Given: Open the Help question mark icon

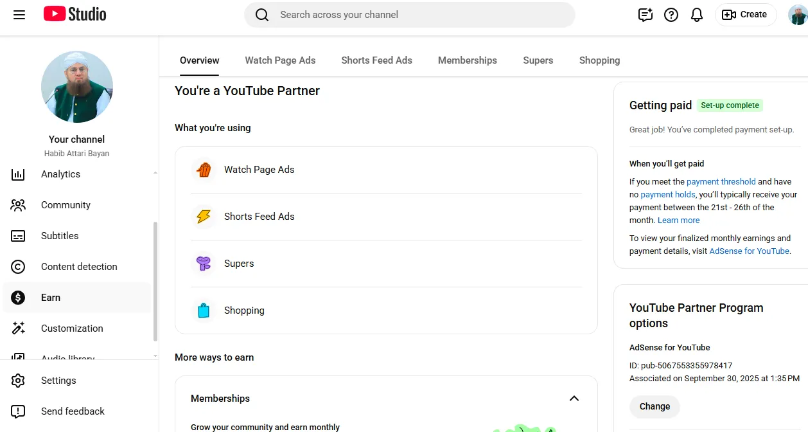Looking at the screenshot, I should (671, 15).
